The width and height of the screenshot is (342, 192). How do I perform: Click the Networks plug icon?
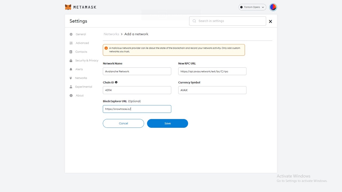[x=71, y=78]
